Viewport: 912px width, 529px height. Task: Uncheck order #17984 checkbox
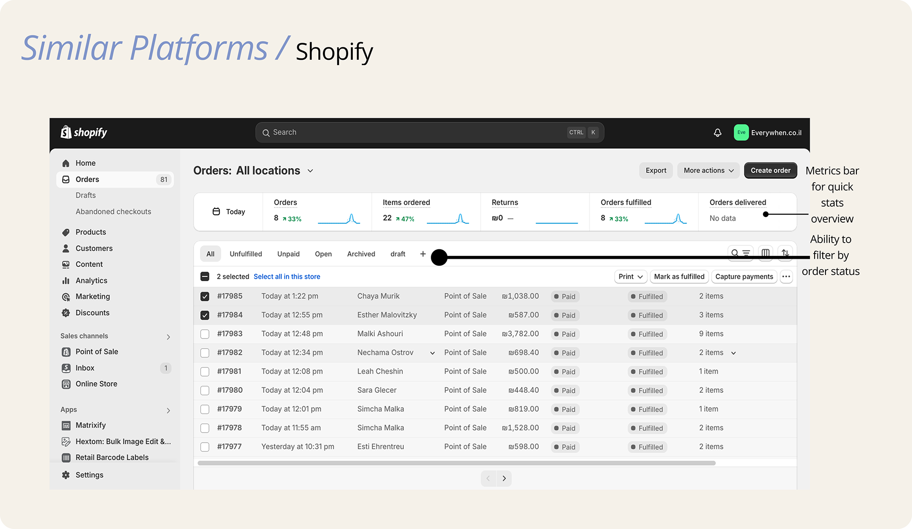pyautogui.click(x=205, y=315)
